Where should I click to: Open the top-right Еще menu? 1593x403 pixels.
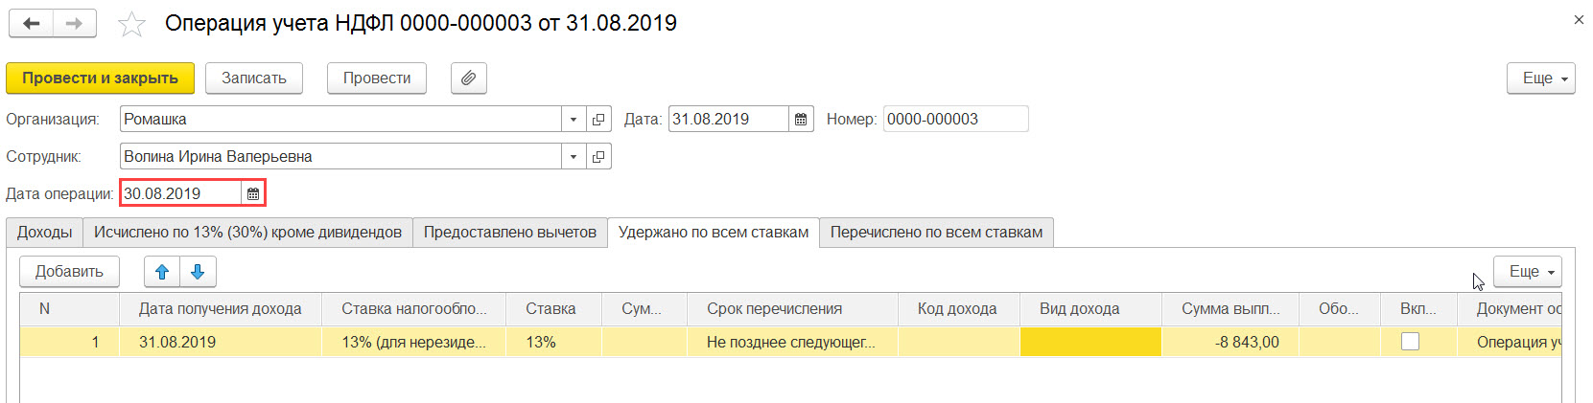point(1541,78)
